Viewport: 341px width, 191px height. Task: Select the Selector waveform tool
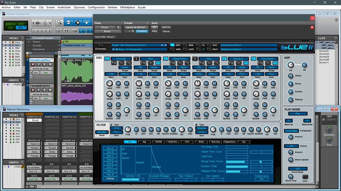77,22
